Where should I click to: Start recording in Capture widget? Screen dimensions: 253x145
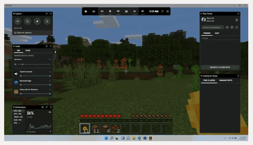pyautogui.click(x=37, y=21)
